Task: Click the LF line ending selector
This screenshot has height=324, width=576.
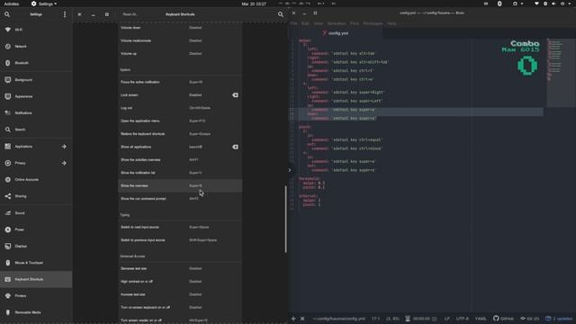Action: (x=447, y=319)
